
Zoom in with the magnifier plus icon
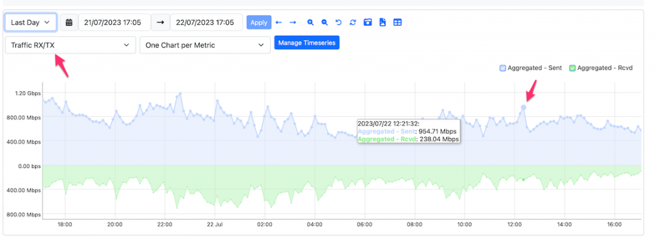[x=310, y=22]
